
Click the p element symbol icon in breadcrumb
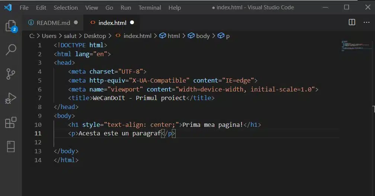[x=221, y=36]
